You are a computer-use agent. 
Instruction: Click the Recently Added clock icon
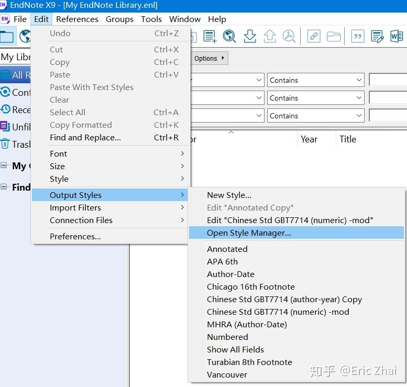click(5, 109)
